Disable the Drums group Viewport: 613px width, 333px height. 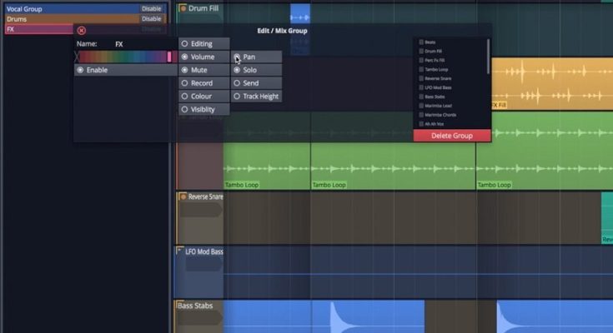151,18
